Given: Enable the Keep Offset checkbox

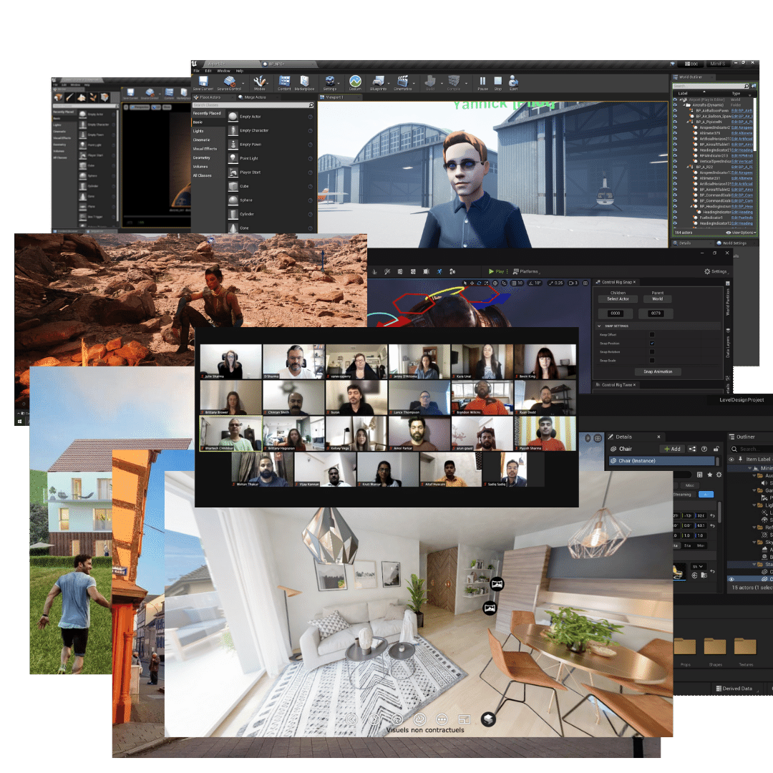Looking at the screenshot, I should pos(652,335).
